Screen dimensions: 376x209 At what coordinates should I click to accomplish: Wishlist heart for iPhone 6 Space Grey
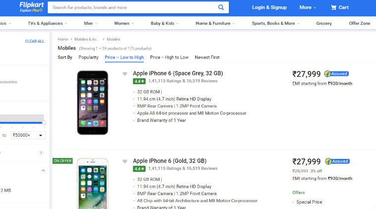coord(125,74)
